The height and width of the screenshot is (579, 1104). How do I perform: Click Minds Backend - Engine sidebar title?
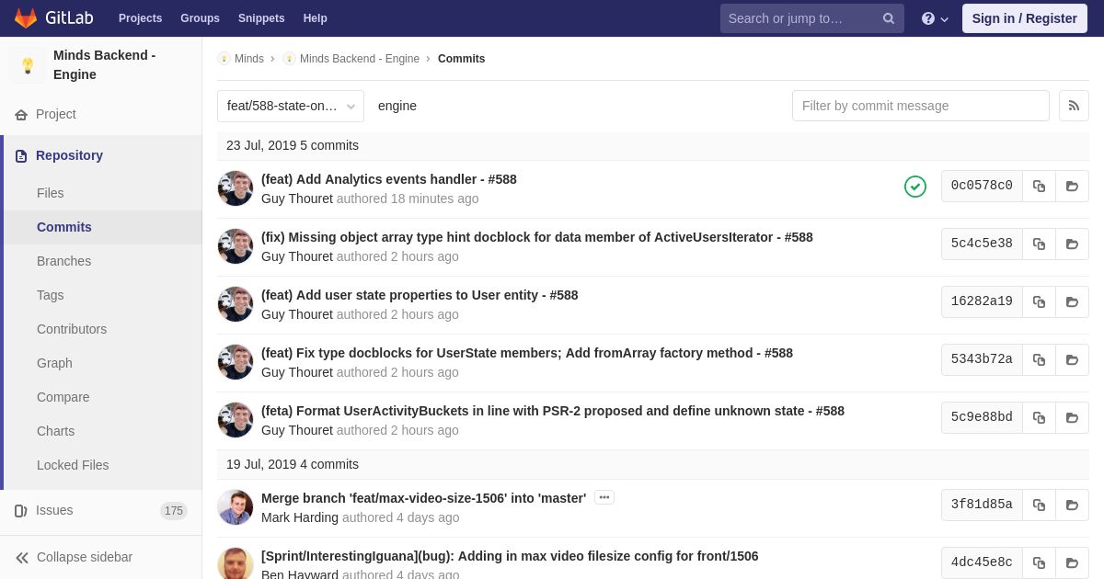[x=104, y=65]
